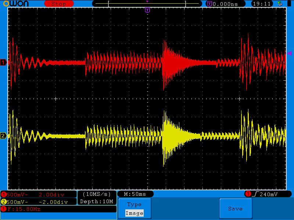Screen dimensions: 294x220
Task: Click the channel 1 500mV scale readout
Action: pyautogui.click(x=17, y=195)
